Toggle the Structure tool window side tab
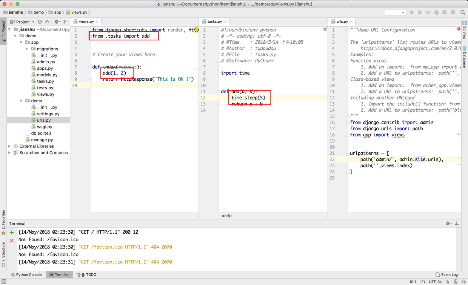Image resolution: width=468 pixels, height=285 pixels. tap(3, 252)
